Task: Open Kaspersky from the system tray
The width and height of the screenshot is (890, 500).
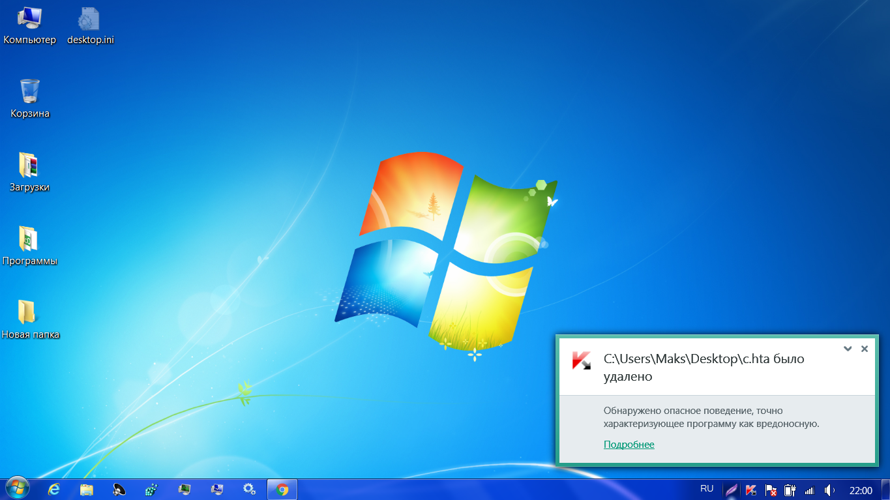Action: [751, 490]
